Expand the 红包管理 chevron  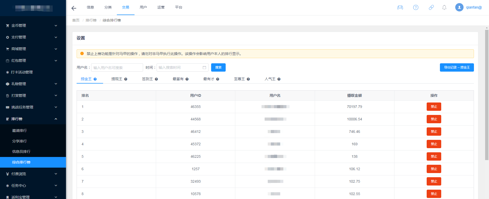pos(56,61)
